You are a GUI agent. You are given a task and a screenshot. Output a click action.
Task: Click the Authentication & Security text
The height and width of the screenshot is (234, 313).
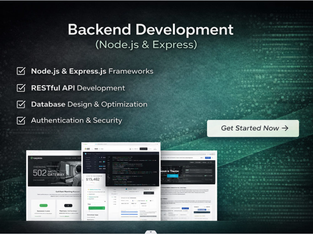tap(77, 120)
